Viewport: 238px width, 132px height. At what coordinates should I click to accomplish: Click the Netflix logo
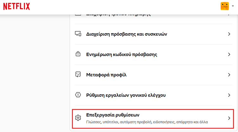(17, 6)
